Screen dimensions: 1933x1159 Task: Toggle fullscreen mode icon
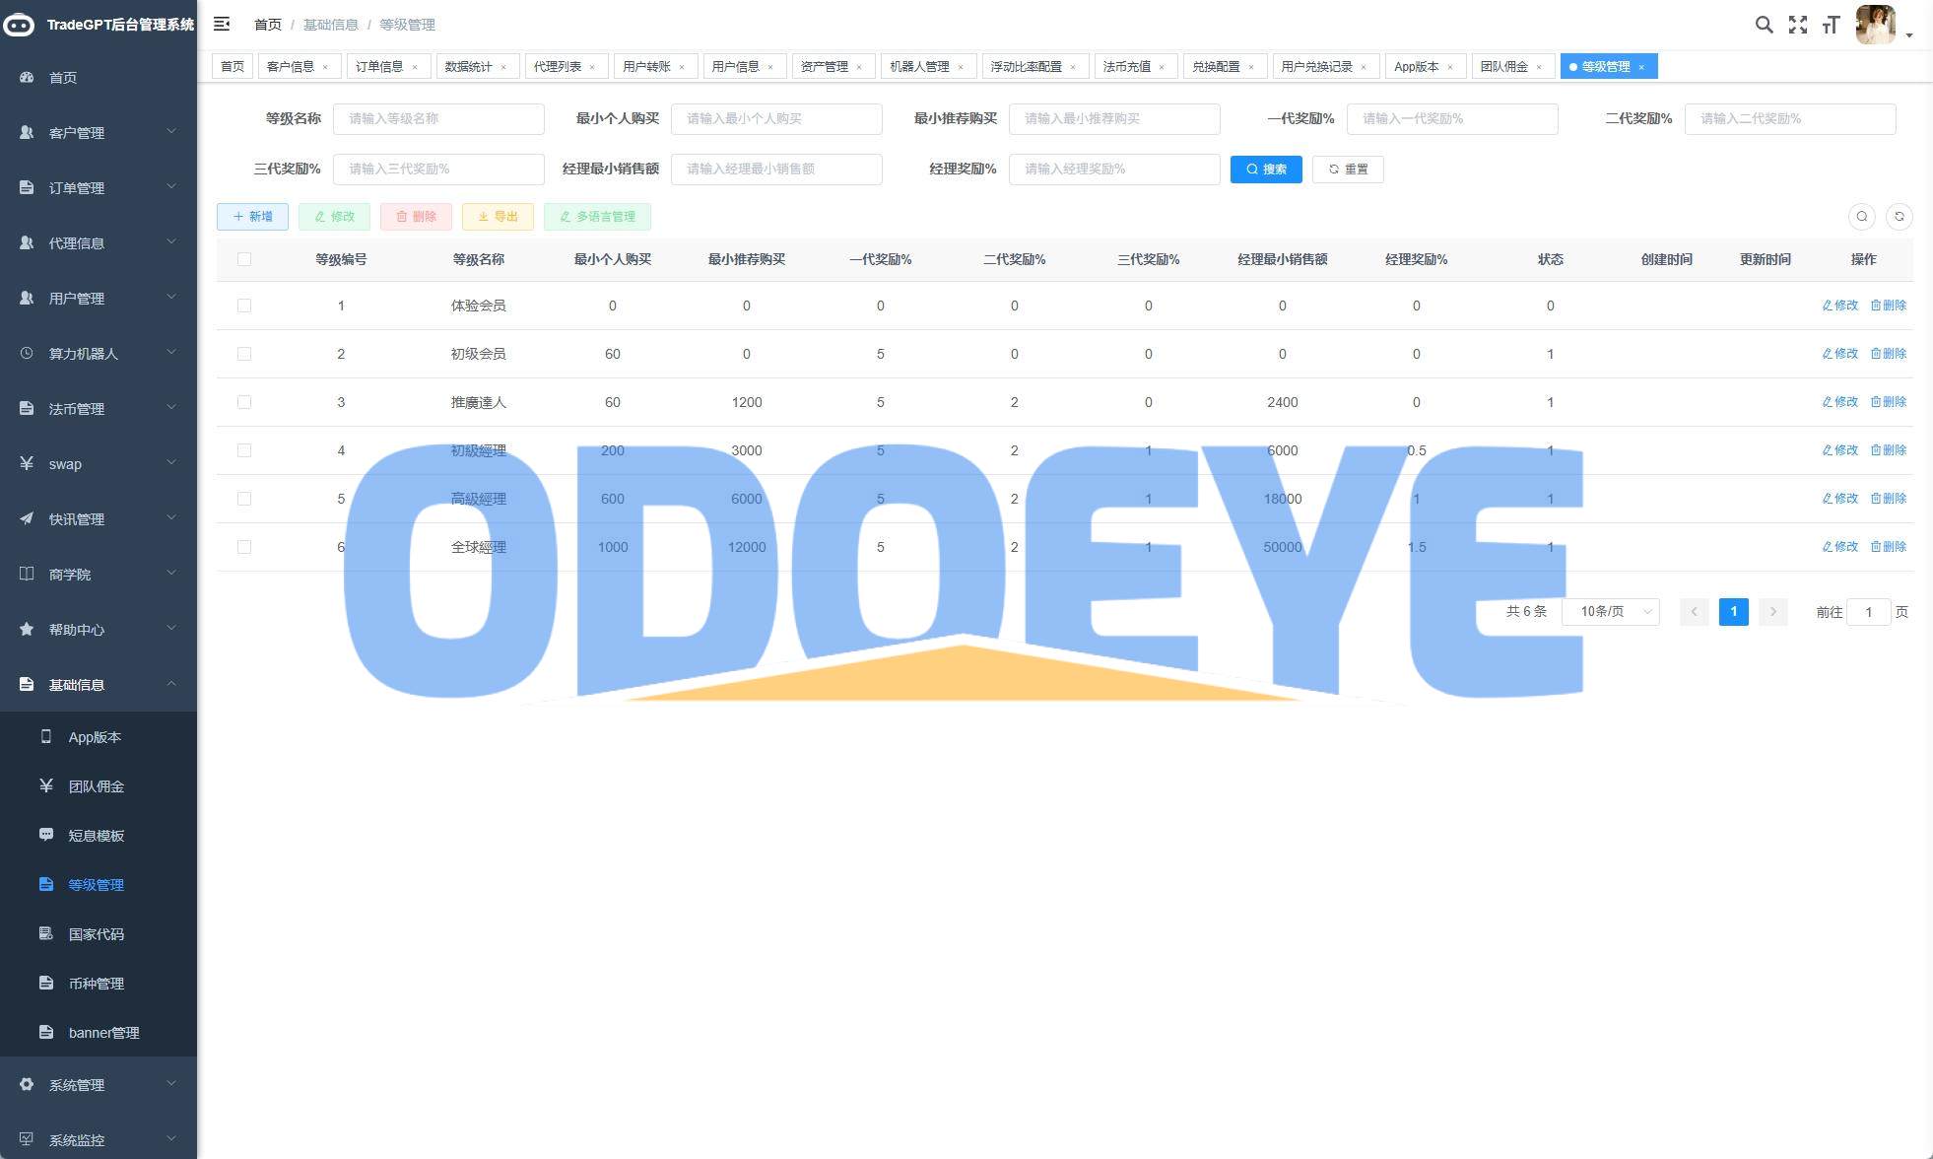click(x=1798, y=25)
